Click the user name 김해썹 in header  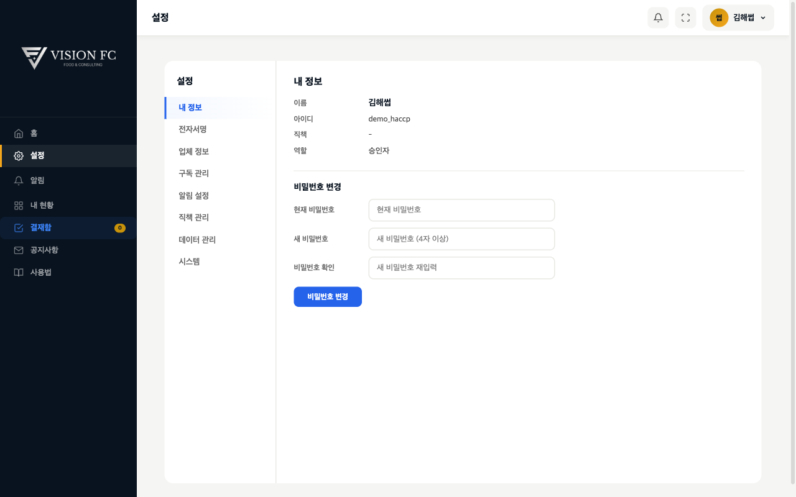[744, 18]
